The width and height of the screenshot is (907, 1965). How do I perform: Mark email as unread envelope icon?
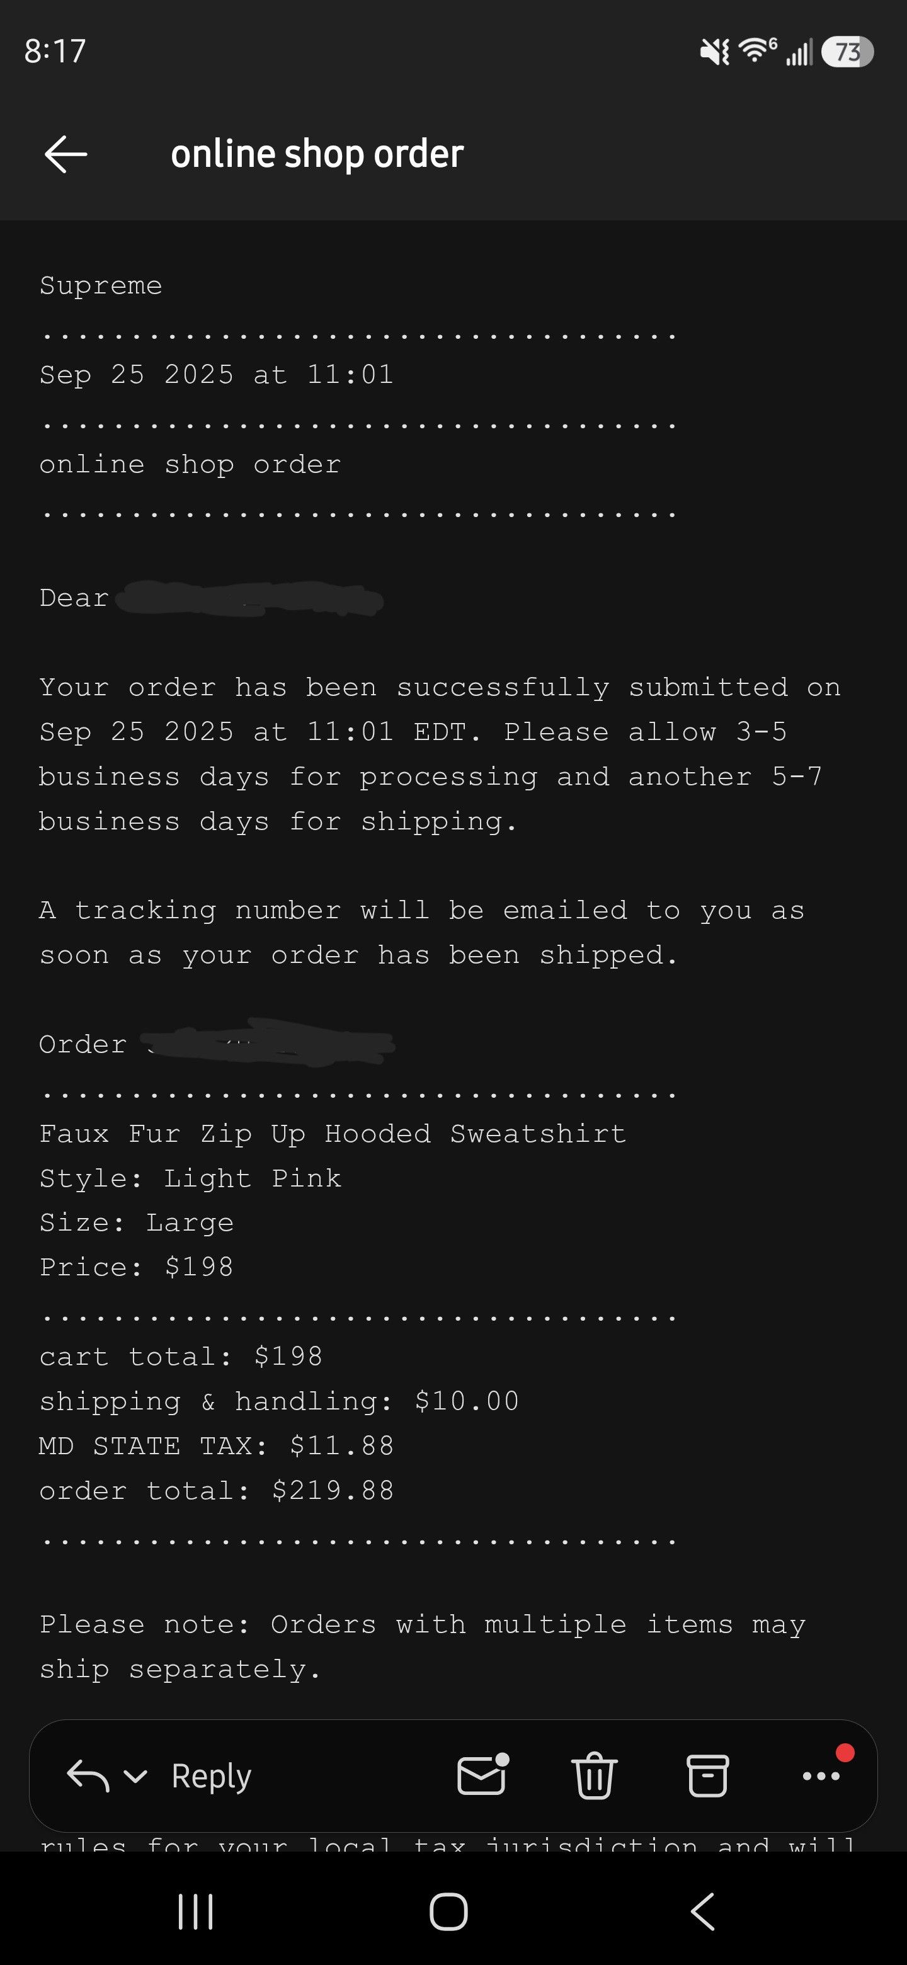point(482,1775)
